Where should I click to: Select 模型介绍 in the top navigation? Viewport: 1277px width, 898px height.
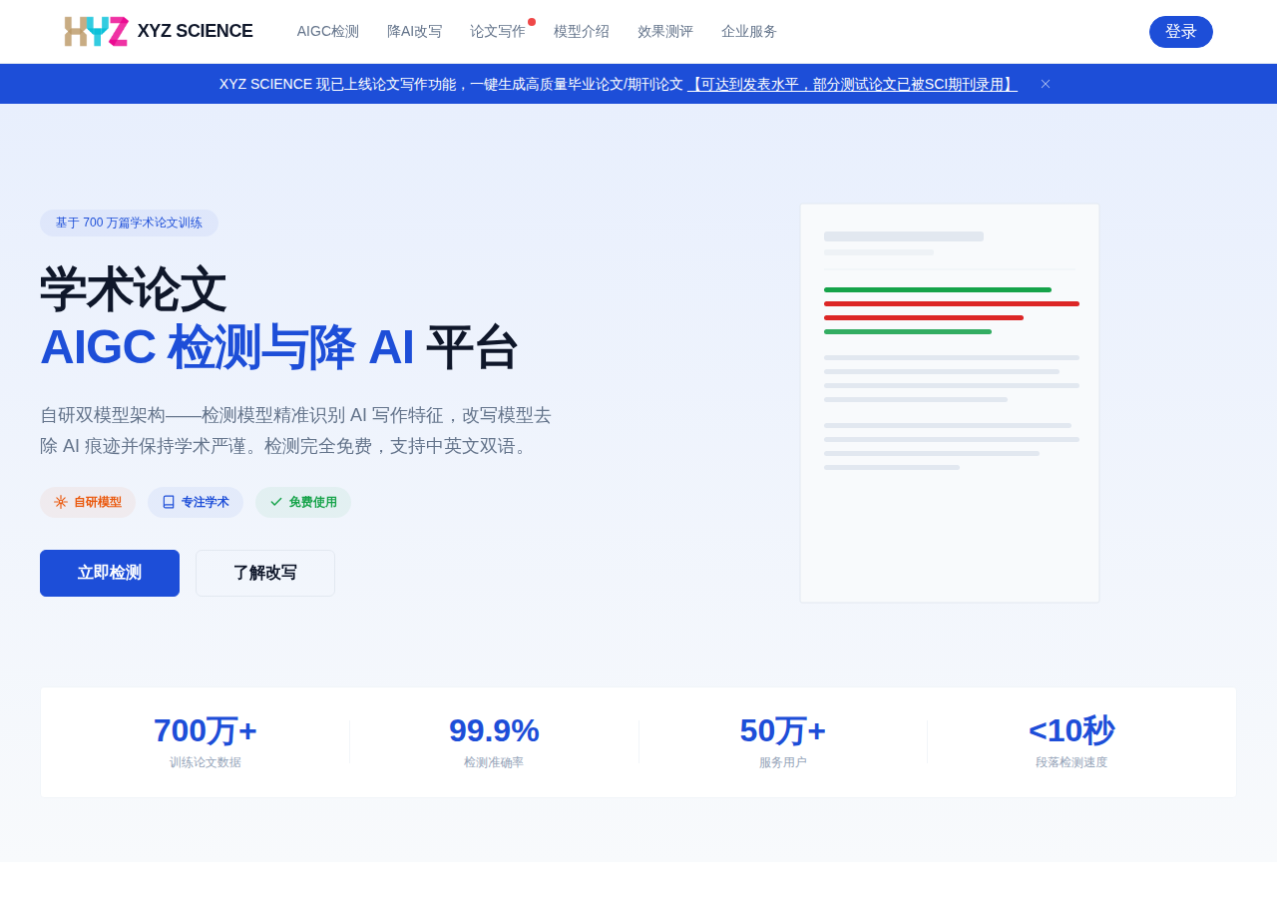click(582, 31)
